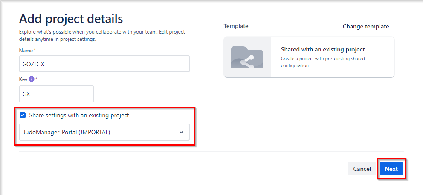Select the "Shared with an existing project" card title
Image resolution: width=423 pixels, height=195 pixels.
[x=323, y=49]
